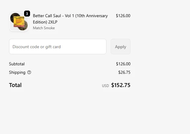Screen dimensions: 190x134
Task: Click the item price $126.00 beside the title
Action: tap(123, 16)
